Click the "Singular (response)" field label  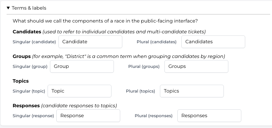pyautogui.click(x=33, y=116)
